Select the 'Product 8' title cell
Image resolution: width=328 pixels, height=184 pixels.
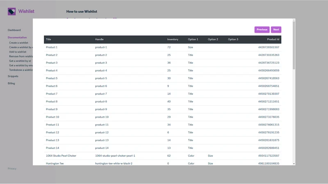tap(52, 101)
